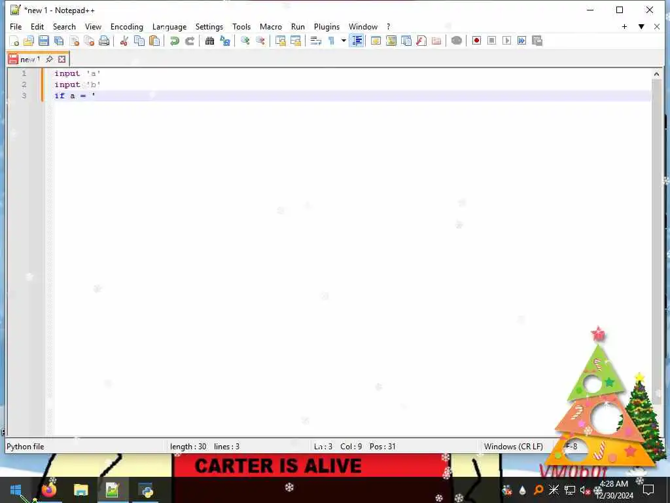The width and height of the screenshot is (670, 503).
Task: Zoom in using the magnifier plus icon
Action: pyautogui.click(x=245, y=41)
